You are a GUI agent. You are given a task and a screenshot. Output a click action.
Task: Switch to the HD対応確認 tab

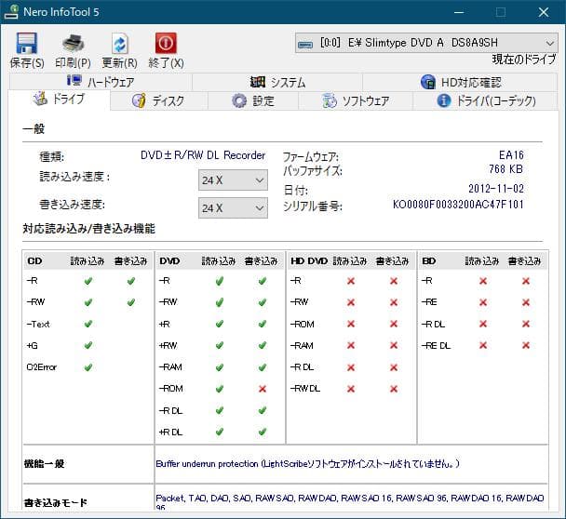460,82
